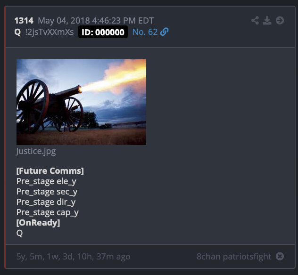This screenshot has width=298, height=275.
Task: Click the Q author name in header
Action: click(x=17, y=32)
